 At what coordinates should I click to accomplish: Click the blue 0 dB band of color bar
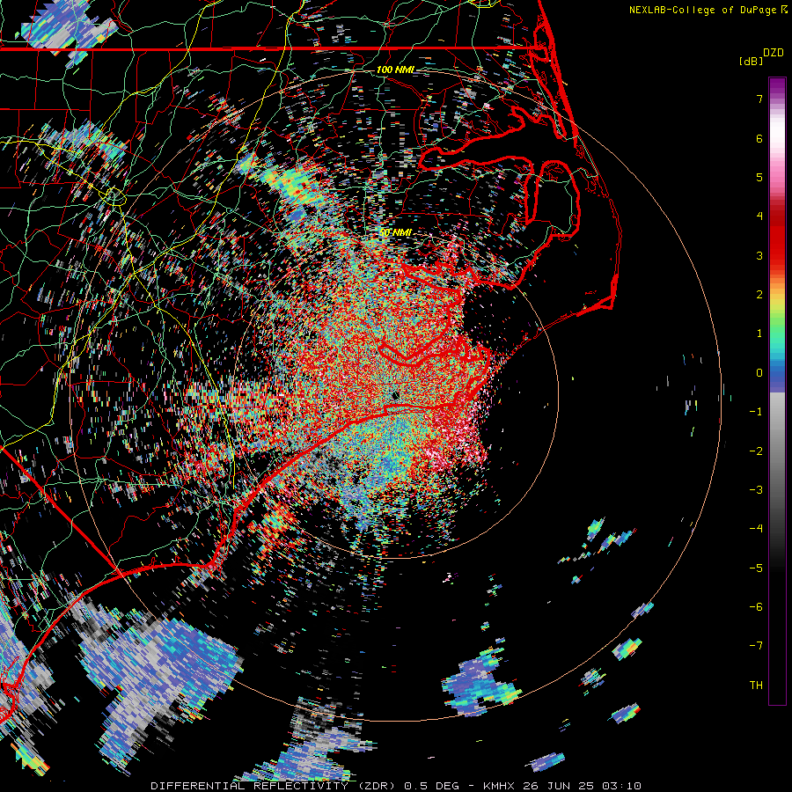tap(777, 373)
